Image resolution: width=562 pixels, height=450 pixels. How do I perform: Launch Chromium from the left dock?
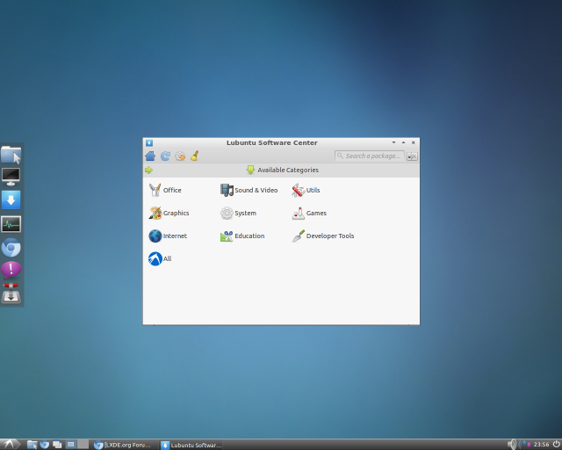[11, 248]
